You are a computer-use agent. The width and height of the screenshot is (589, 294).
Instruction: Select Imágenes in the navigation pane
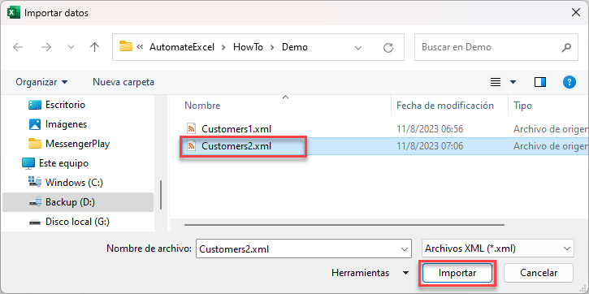click(x=66, y=124)
